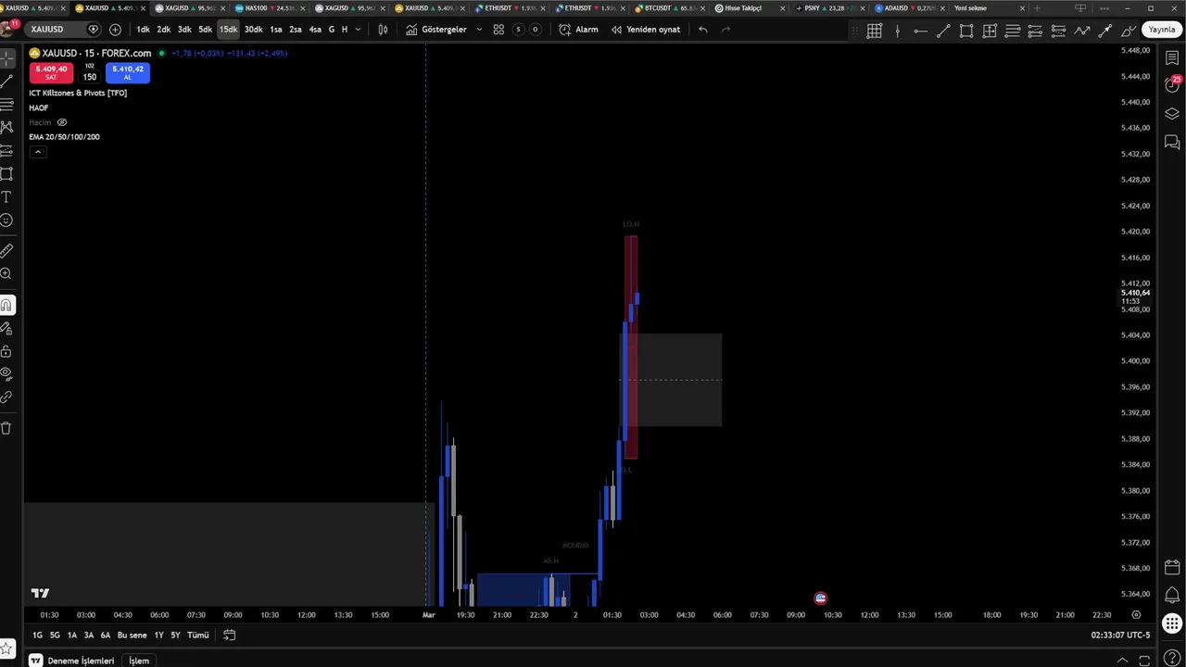
Task: Select the brush favorite tool
Action: pyautogui.click(x=1128, y=31)
